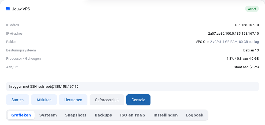
Task: Force power off with Geforceerd uit
Action: pos(107,100)
